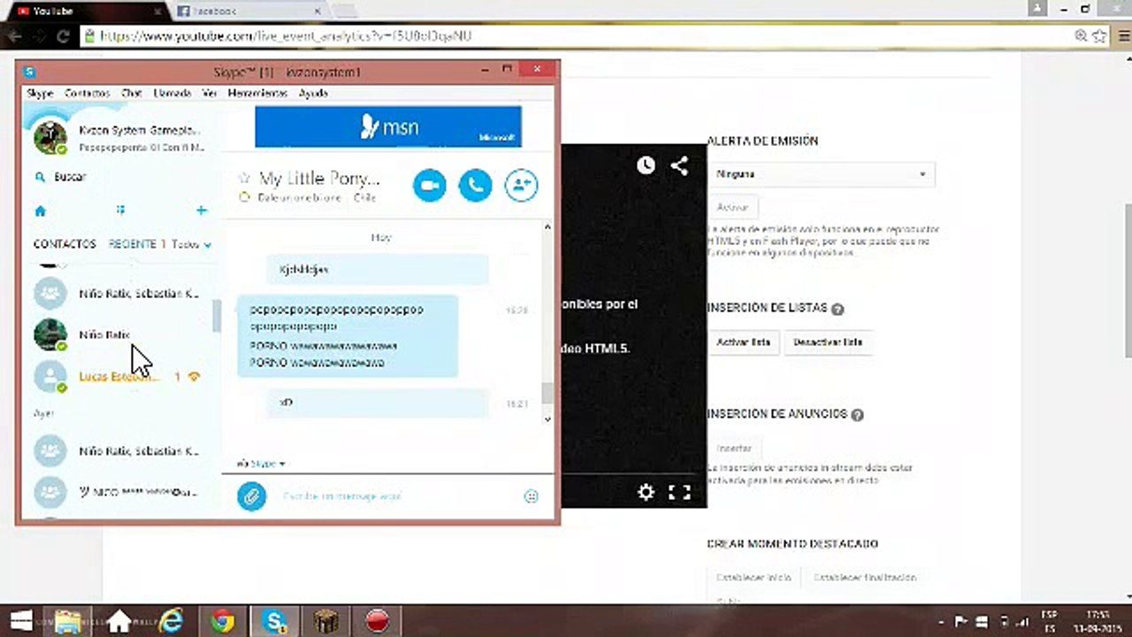Open the emoticon picker in message box
Image resolution: width=1132 pixels, height=637 pixels.
(x=532, y=496)
